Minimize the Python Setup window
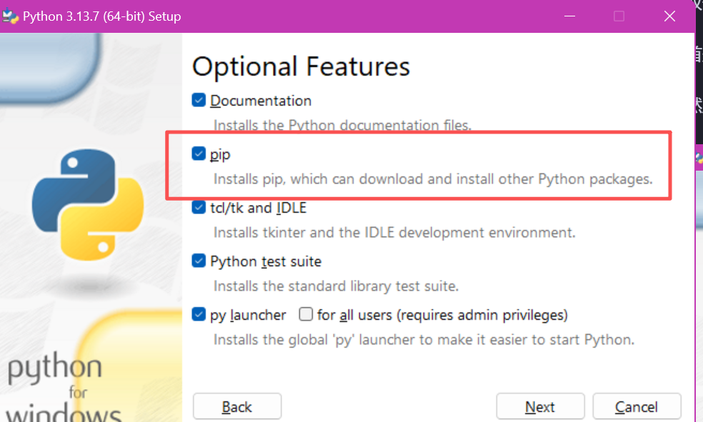The image size is (703, 422). coord(569,16)
